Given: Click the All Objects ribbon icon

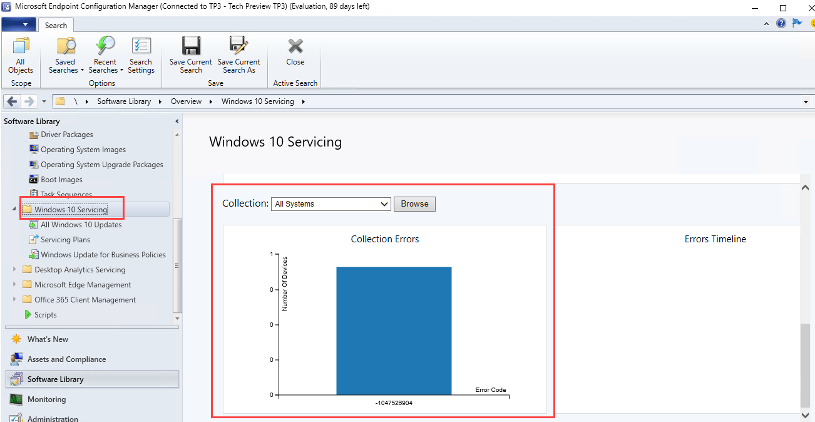Looking at the screenshot, I should pos(21,56).
